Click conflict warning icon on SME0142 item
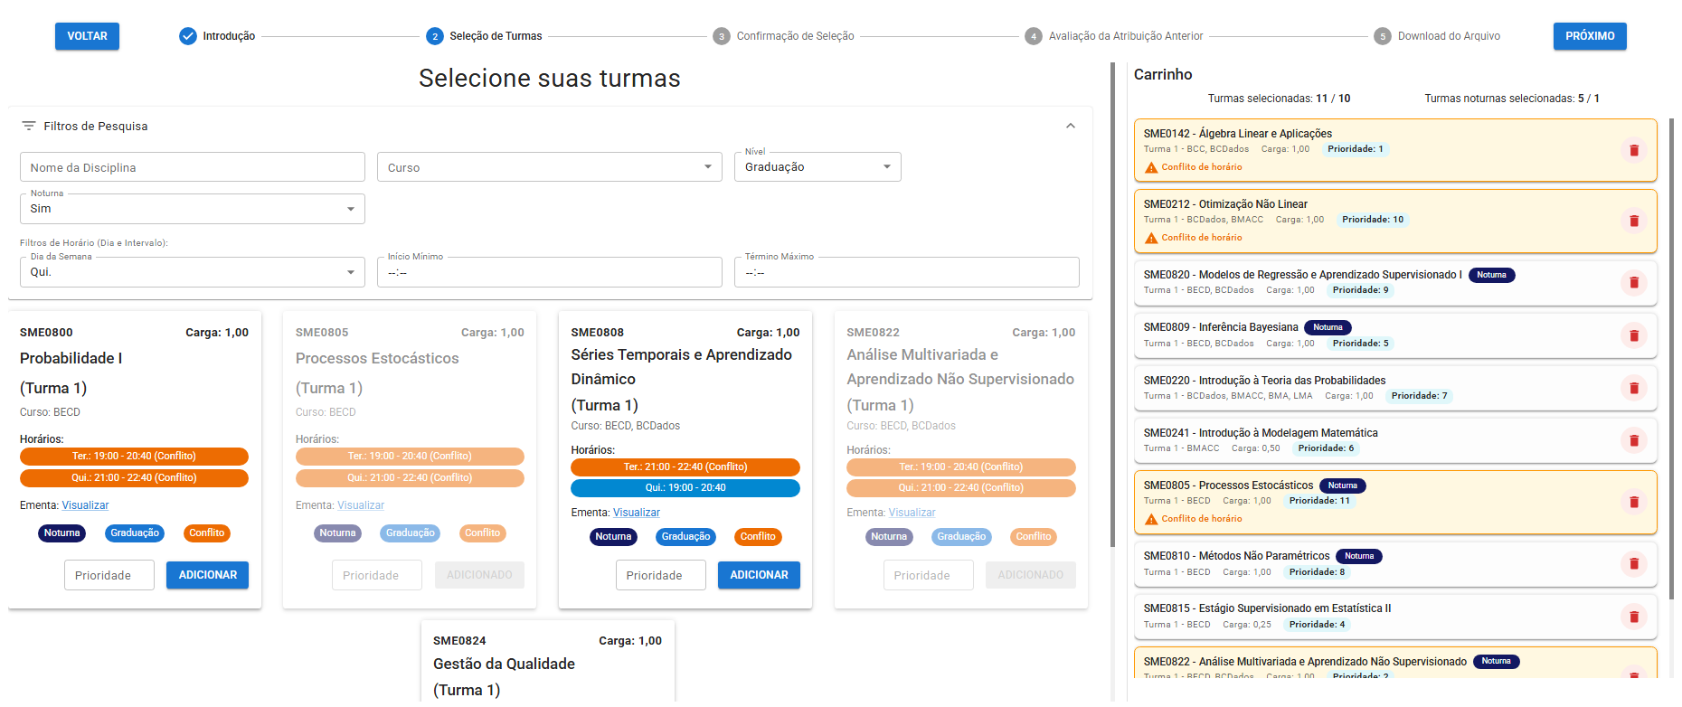The width and height of the screenshot is (1682, 707). (x=1151, y=167)
